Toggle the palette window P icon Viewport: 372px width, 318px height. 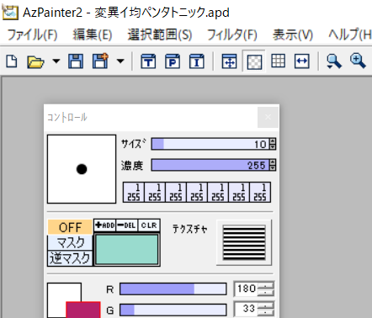coord(173,61)
